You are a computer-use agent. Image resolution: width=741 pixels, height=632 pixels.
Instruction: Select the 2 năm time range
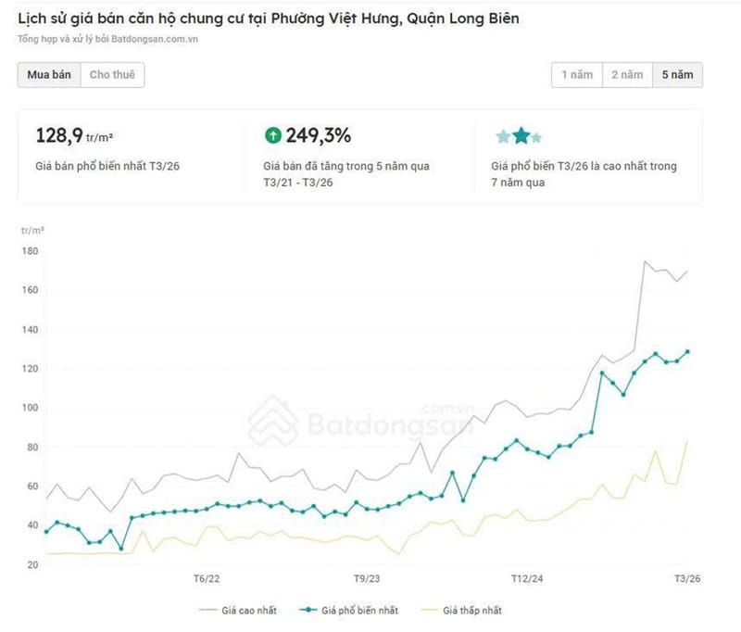click(626, 75)
